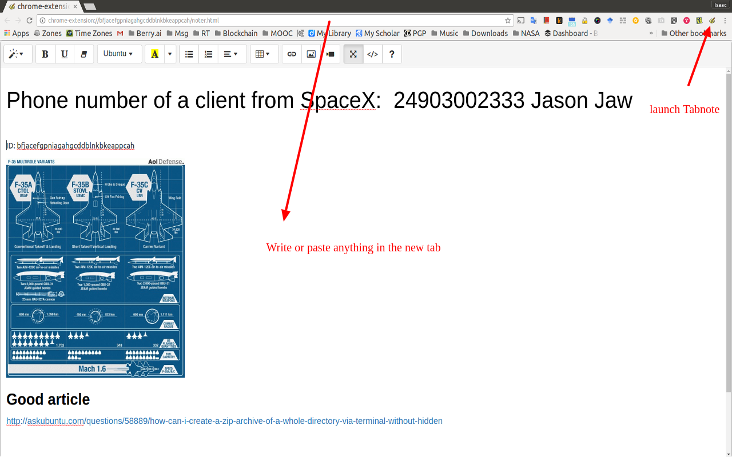Open the Berry.ai bookmarks folder
The image size is (732, 457).
tap(145, 33)
